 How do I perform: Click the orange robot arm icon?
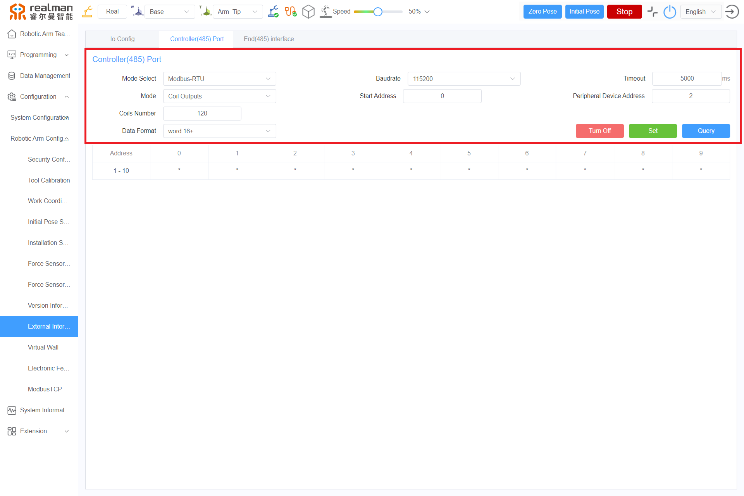click(88, 12)
